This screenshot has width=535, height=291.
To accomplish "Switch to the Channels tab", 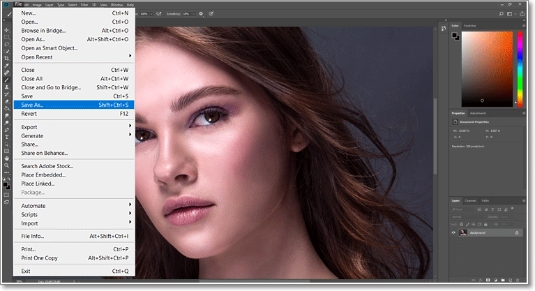I will [471, 200].
